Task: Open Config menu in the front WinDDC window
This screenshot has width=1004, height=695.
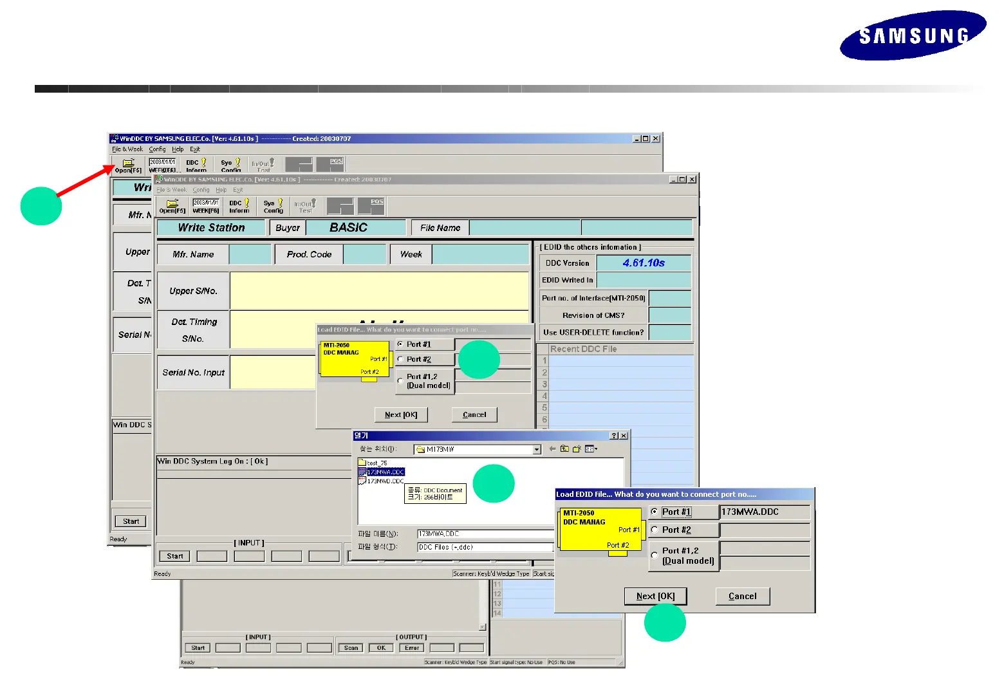Action: point(201,190)
